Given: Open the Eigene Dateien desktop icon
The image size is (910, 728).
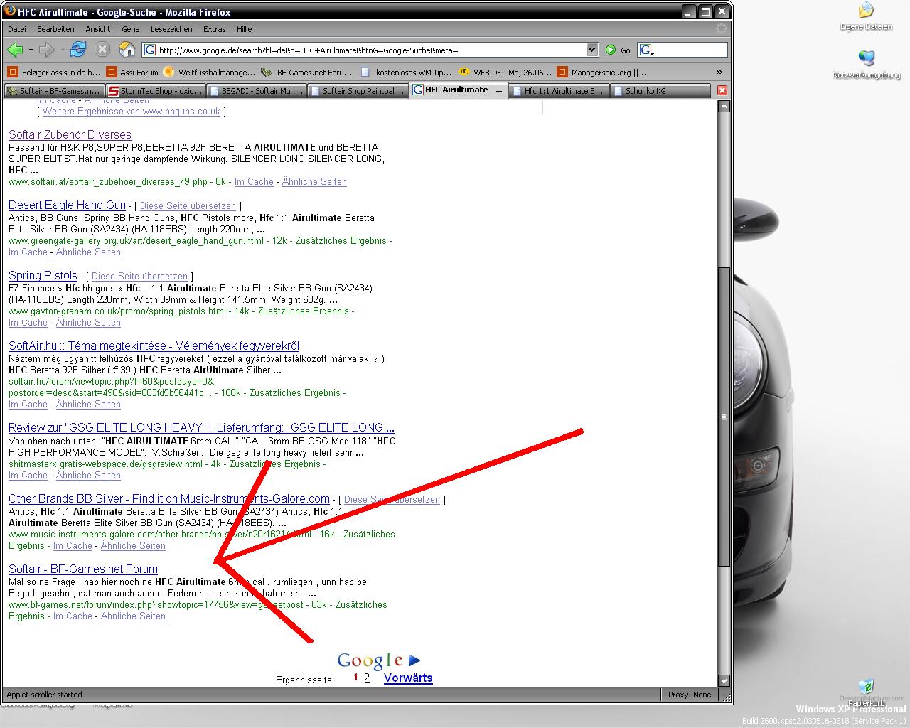Looking at the screenshot, I should (866, 16).
